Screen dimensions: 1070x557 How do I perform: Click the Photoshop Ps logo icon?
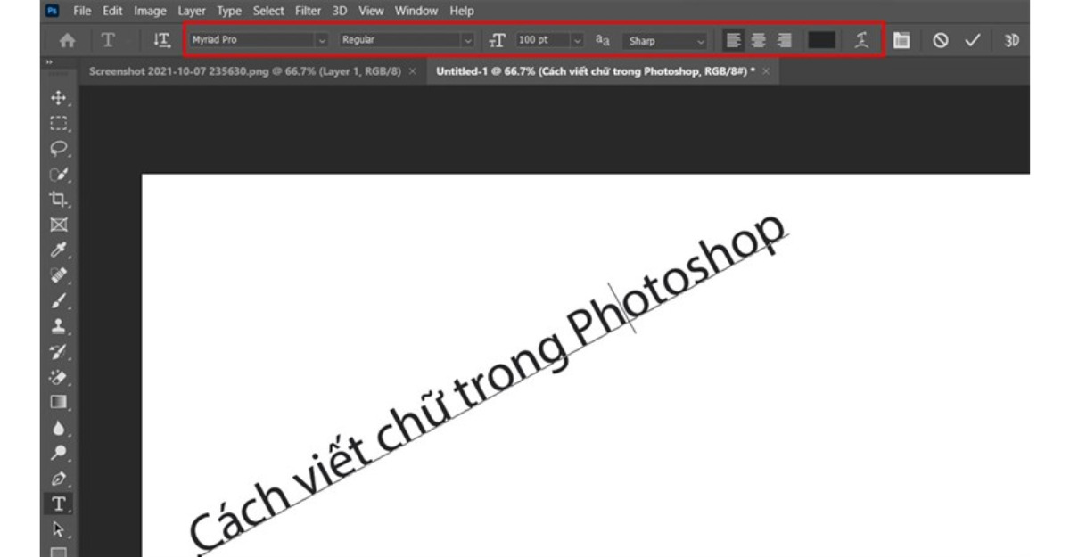[x=50, y=12]
